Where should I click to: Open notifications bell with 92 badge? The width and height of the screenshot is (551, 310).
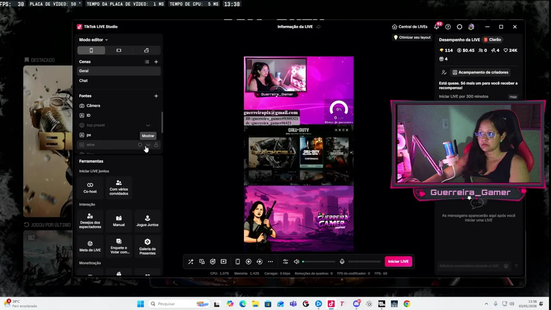tap(436, 27)
